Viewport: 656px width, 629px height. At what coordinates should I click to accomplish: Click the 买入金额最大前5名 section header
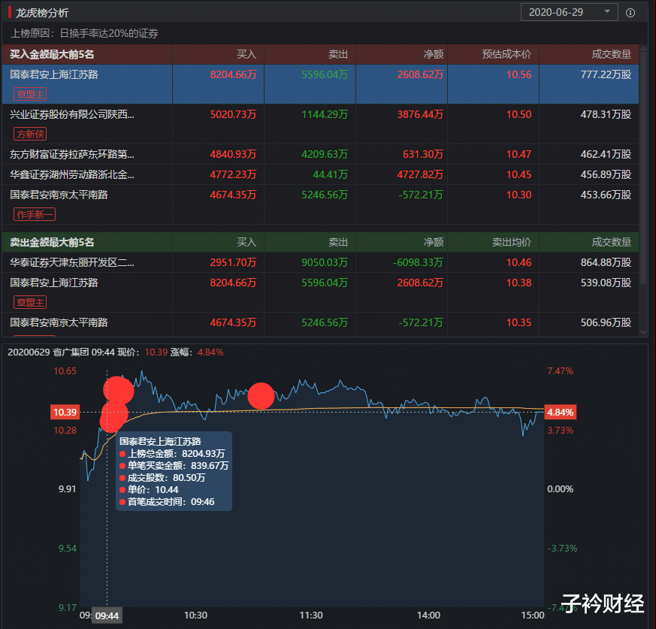(52, 54)
